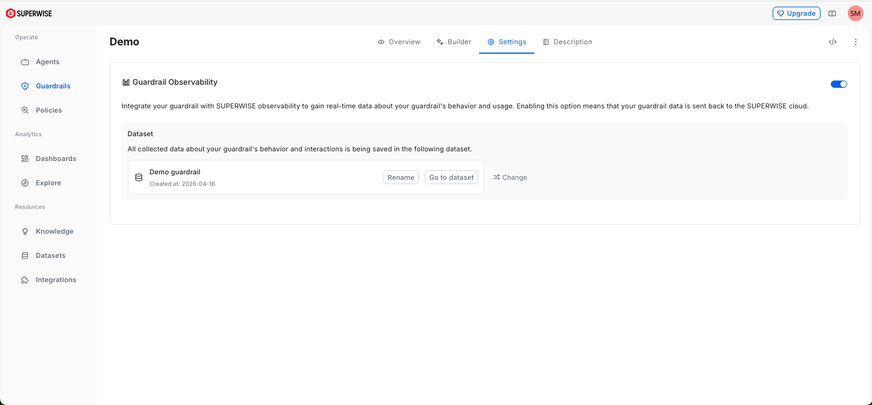872x405 pixels.
Task: Click the Operate section label
Action: 27,38
